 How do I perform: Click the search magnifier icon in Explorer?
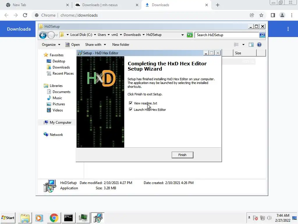click(262, 35)
